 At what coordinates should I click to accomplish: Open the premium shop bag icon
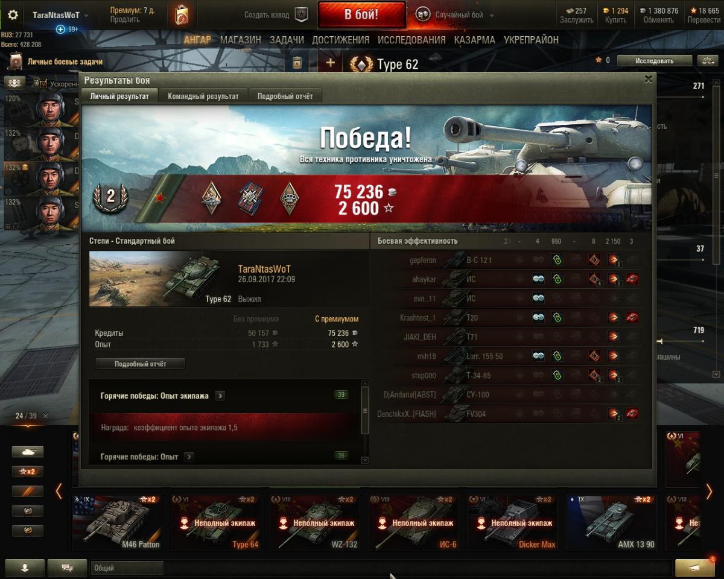(182, 15)
